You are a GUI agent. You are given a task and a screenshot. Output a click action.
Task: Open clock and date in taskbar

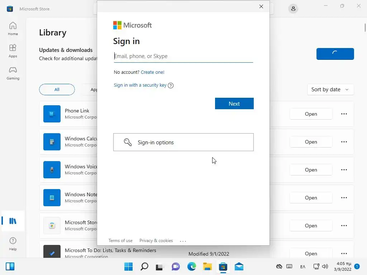tap(343, 266)
